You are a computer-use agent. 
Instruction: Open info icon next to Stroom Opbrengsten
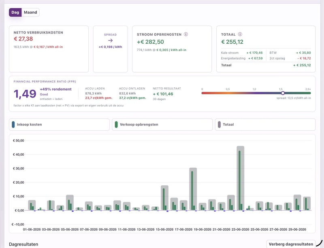[x=186, y=34]
